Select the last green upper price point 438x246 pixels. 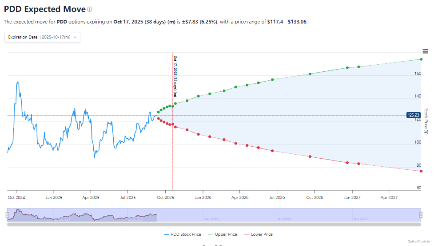click(421, 59)
